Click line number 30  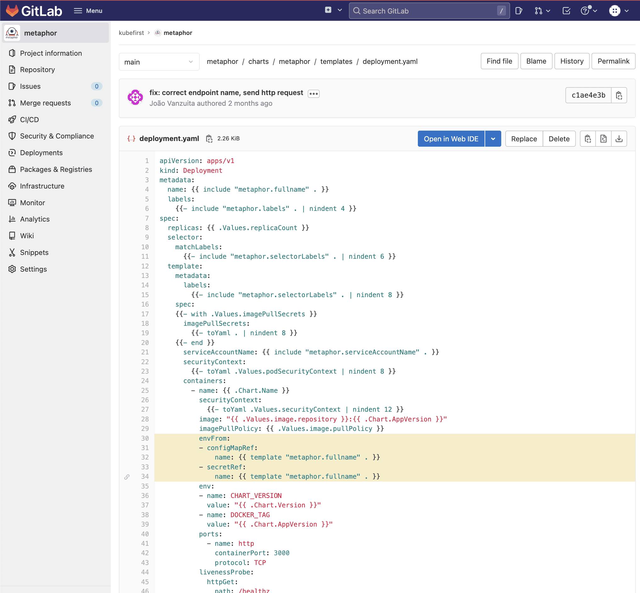pos(145,438)
